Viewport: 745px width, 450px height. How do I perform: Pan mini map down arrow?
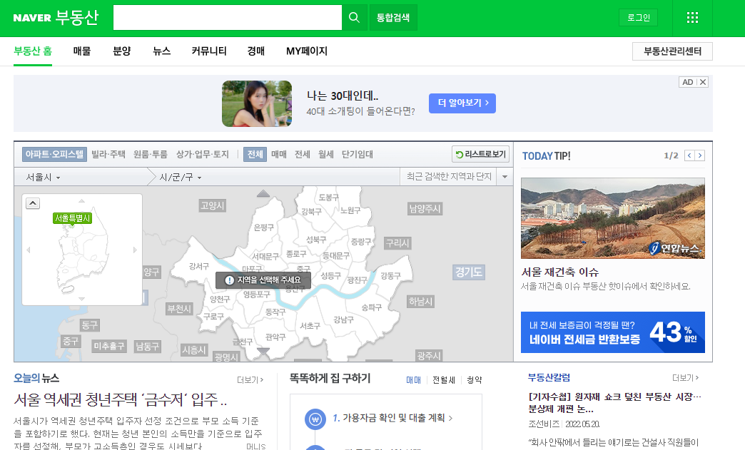(x=82, y=299)
